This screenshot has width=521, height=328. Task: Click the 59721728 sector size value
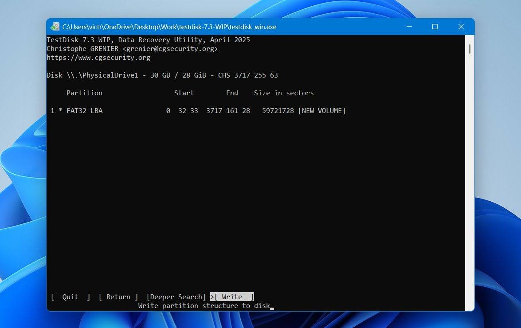coord(278,111)
